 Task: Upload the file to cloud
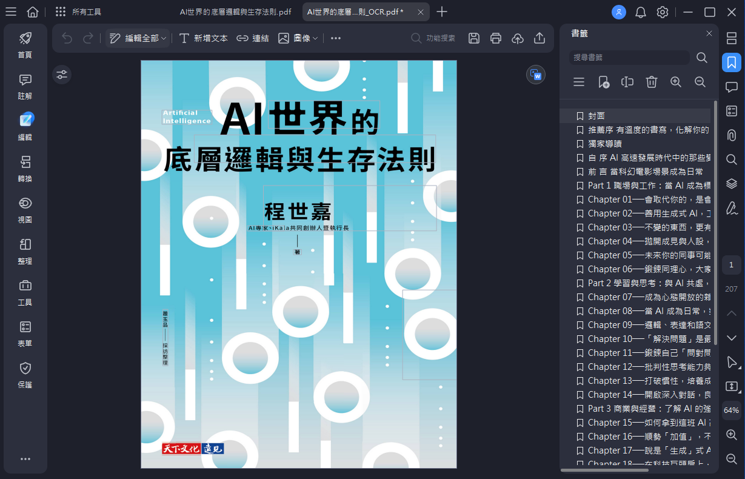pyautogui.click(x=518, y=38)
